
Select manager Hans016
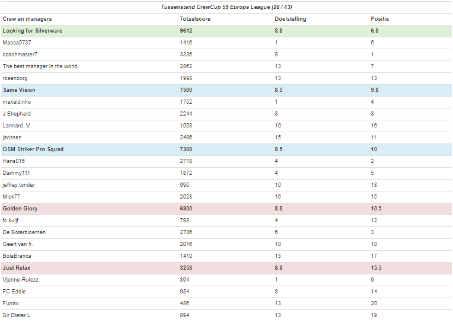click(14, 161)
